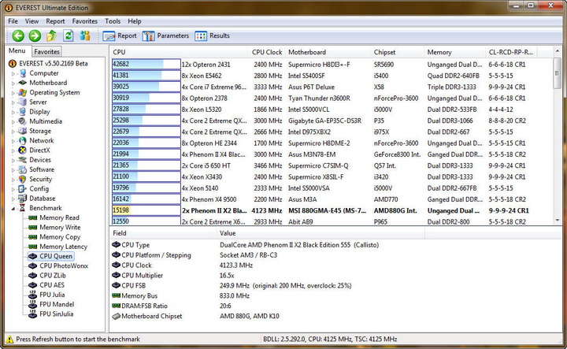Open the Favorites menu
567x349 pixels.
click(x=84, y=21)
